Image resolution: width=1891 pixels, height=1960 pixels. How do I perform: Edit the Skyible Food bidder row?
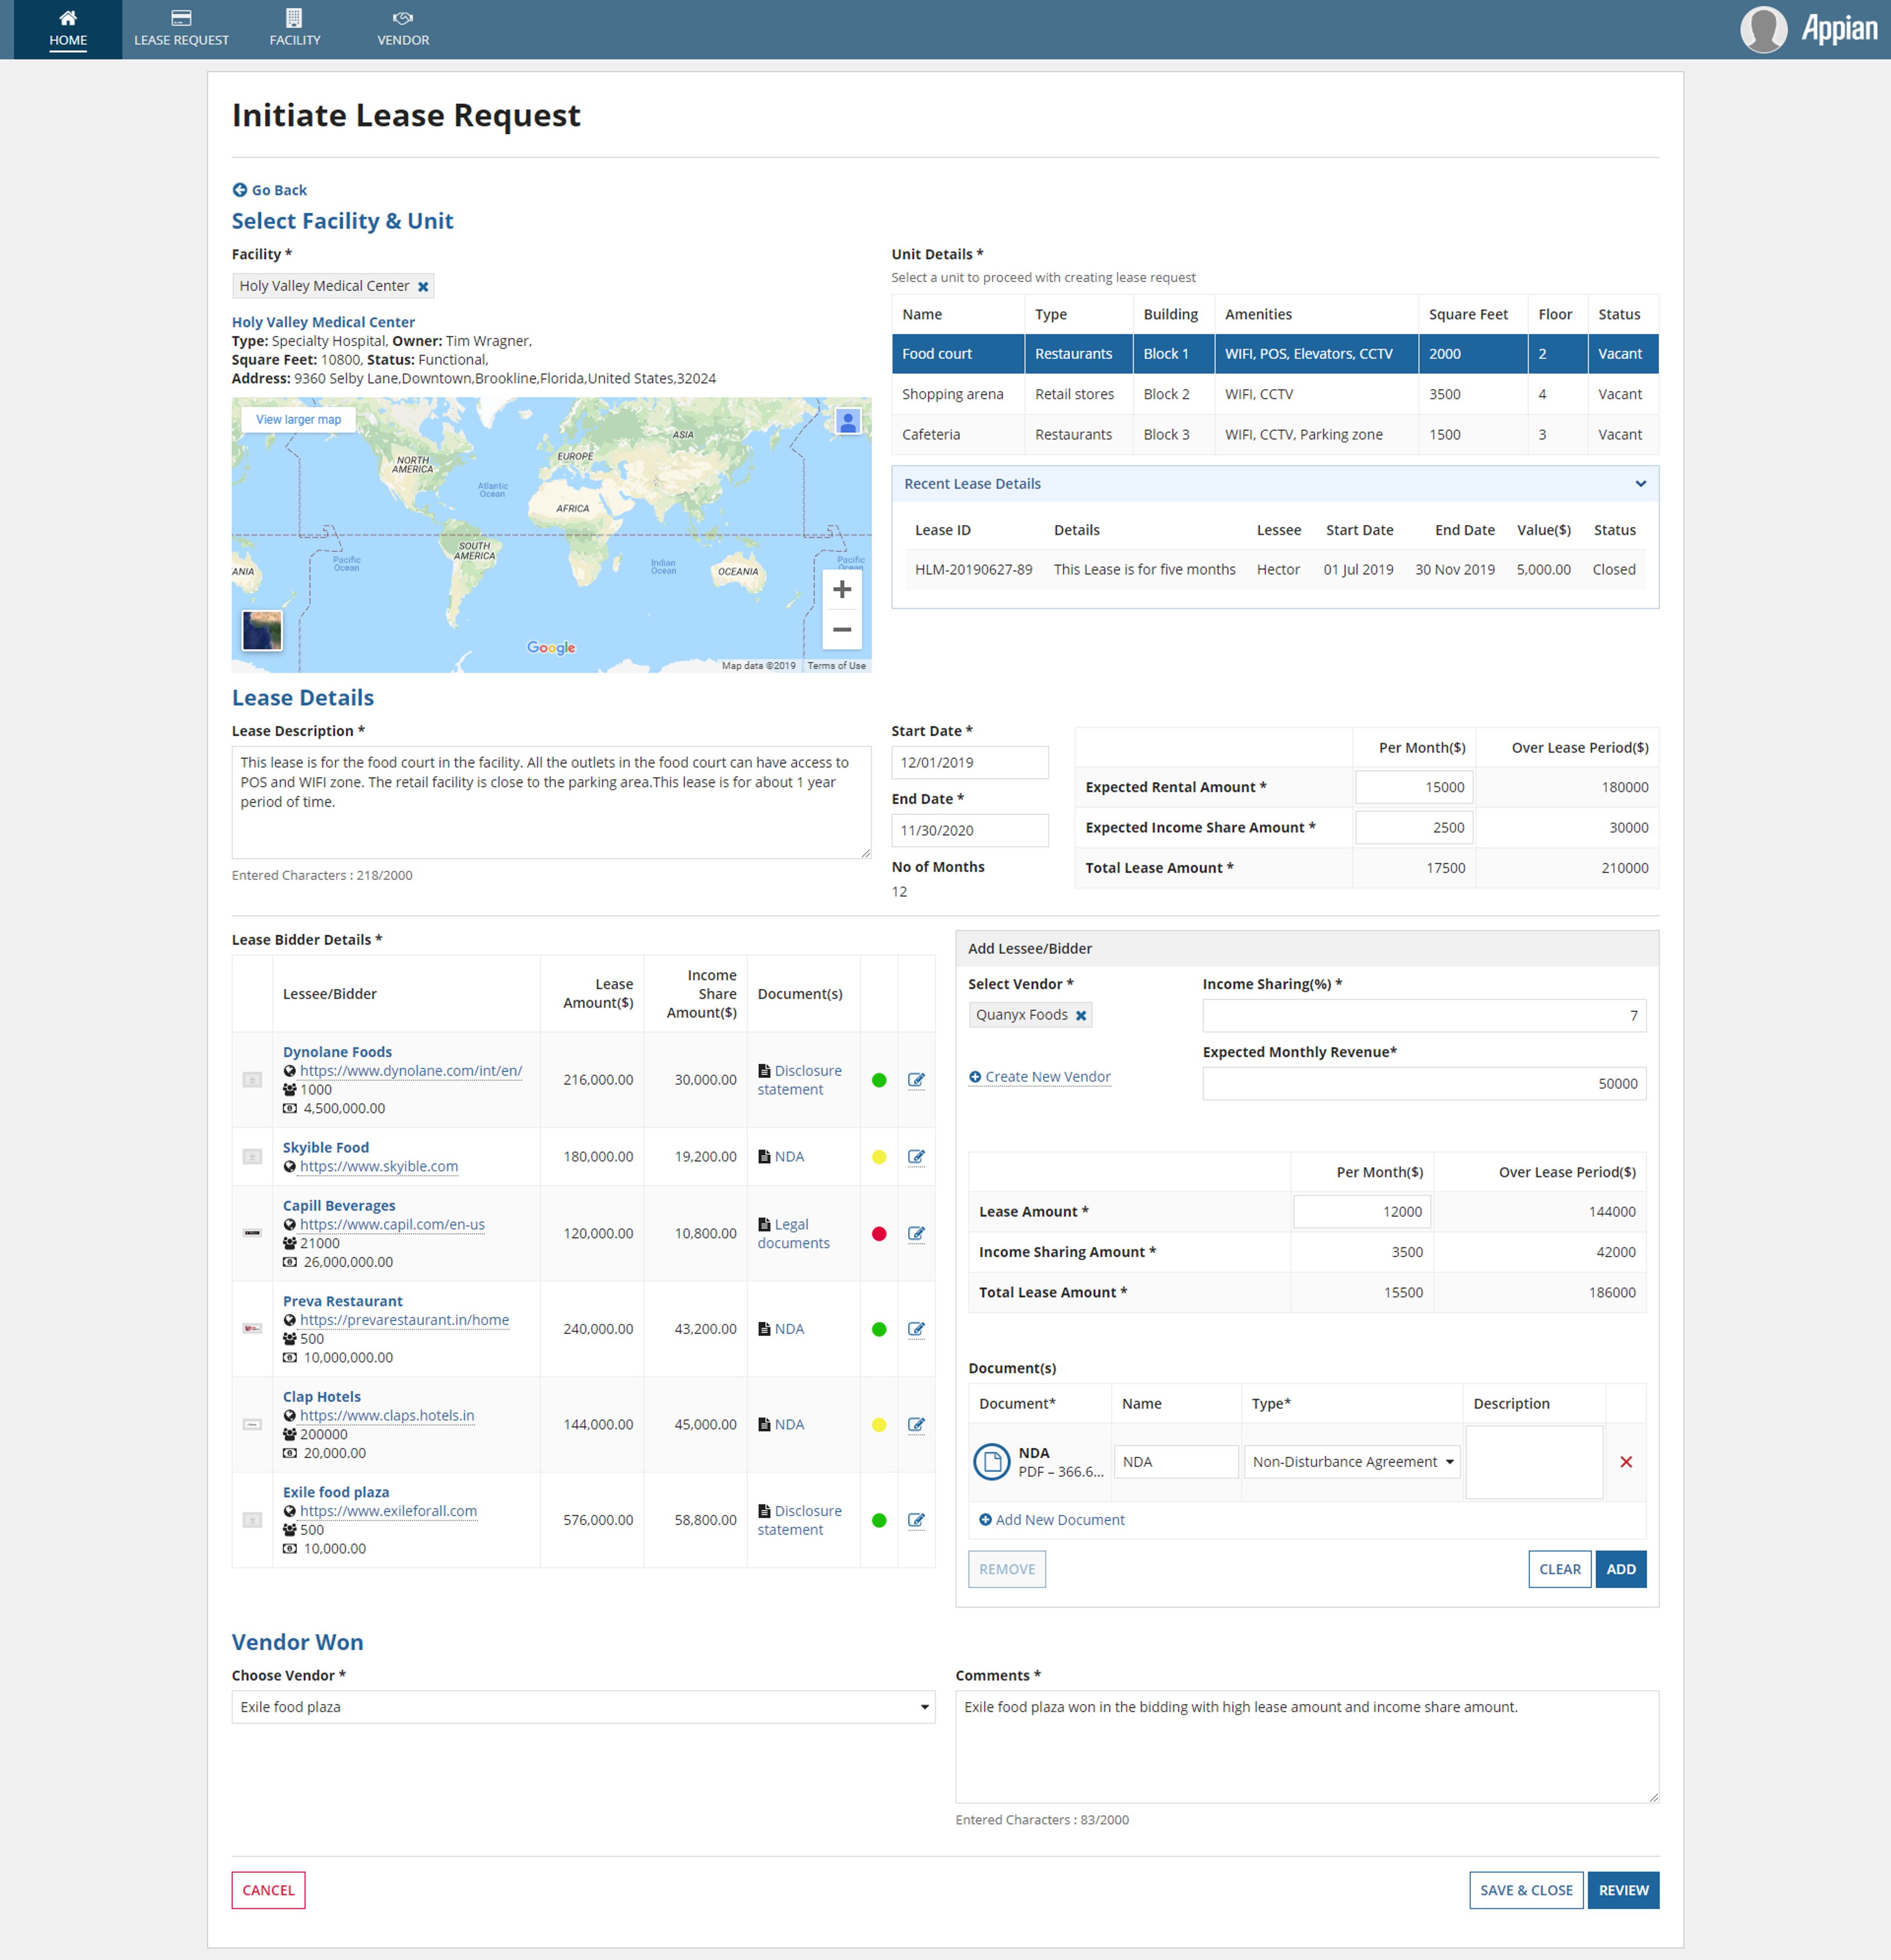pyautogui.click(x=916, y=1157)
